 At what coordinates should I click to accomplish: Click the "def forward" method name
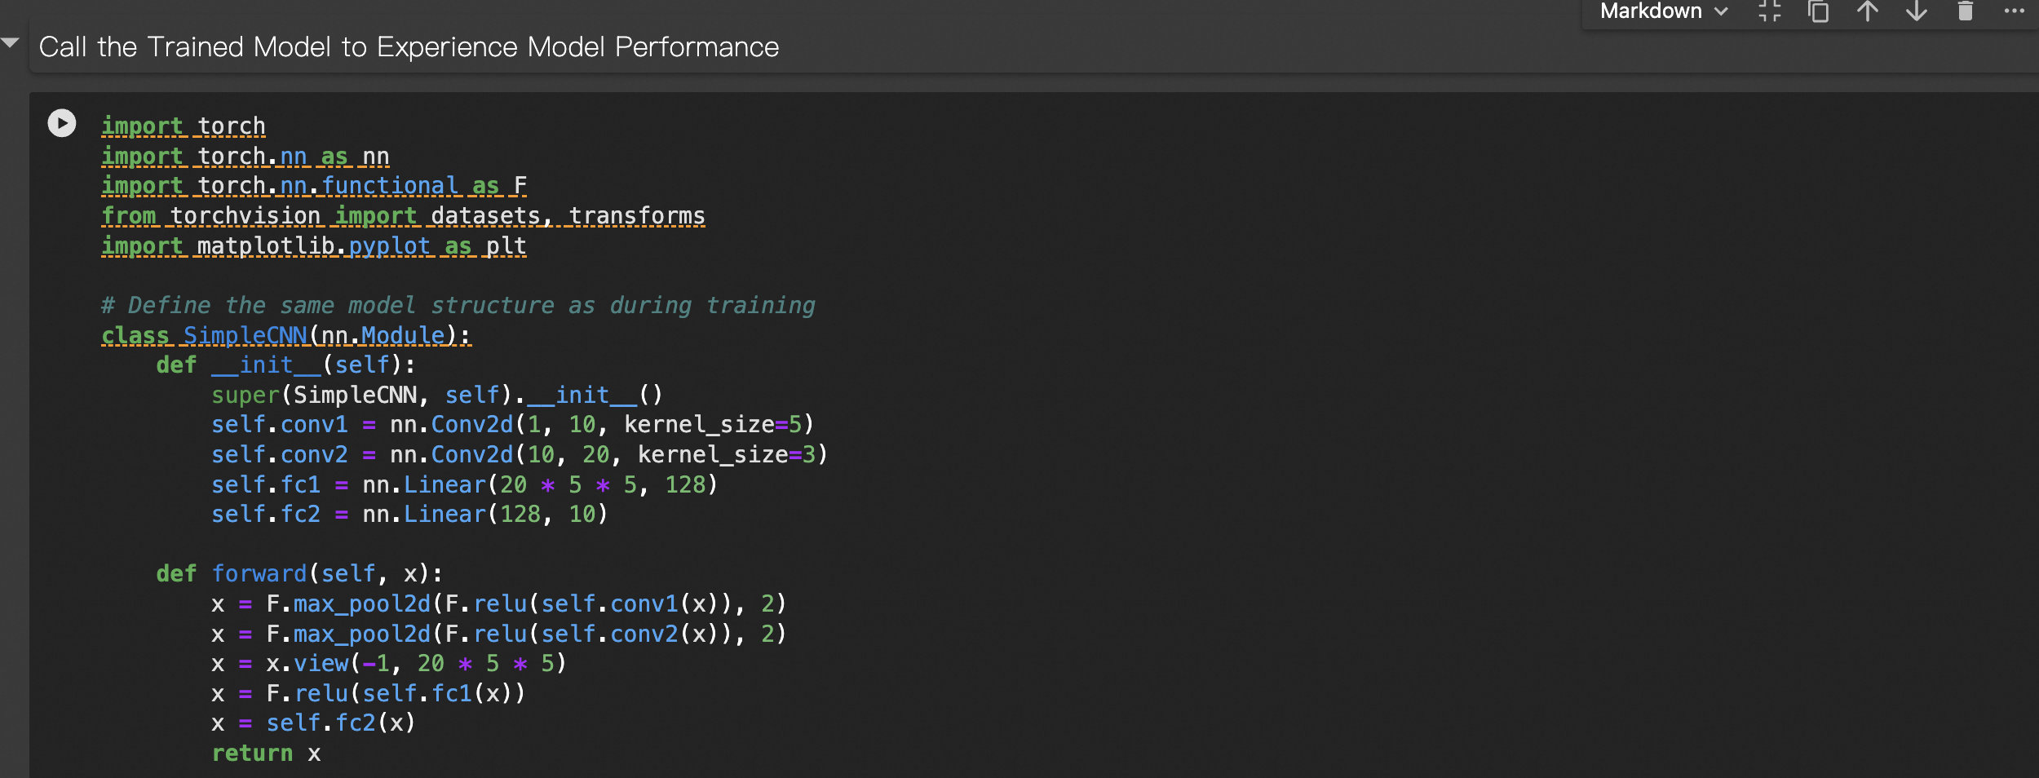(x=259, y=574)
